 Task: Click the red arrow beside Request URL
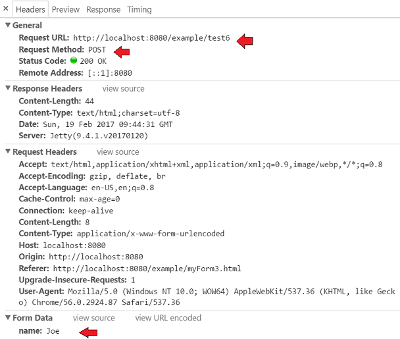pos(245,40)
